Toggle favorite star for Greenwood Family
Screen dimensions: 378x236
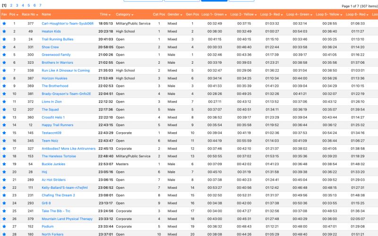point(4,55)
